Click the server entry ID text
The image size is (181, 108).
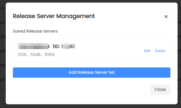[64, 46]
